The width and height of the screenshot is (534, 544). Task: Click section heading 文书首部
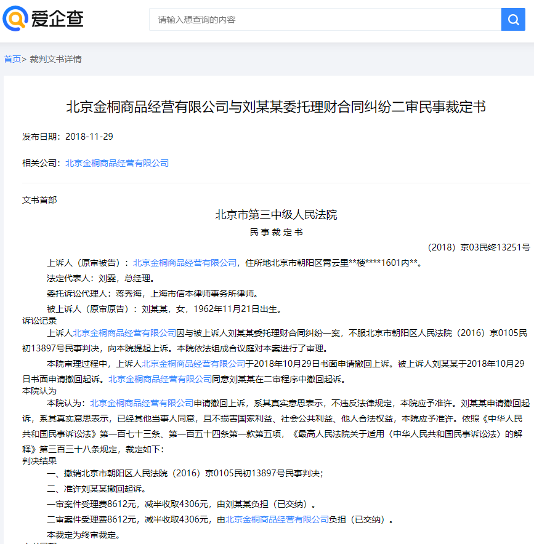point(39,200)
